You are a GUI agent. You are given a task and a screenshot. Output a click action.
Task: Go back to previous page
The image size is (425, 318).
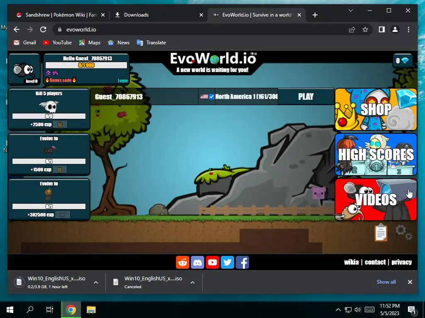[x=17, y=29]
